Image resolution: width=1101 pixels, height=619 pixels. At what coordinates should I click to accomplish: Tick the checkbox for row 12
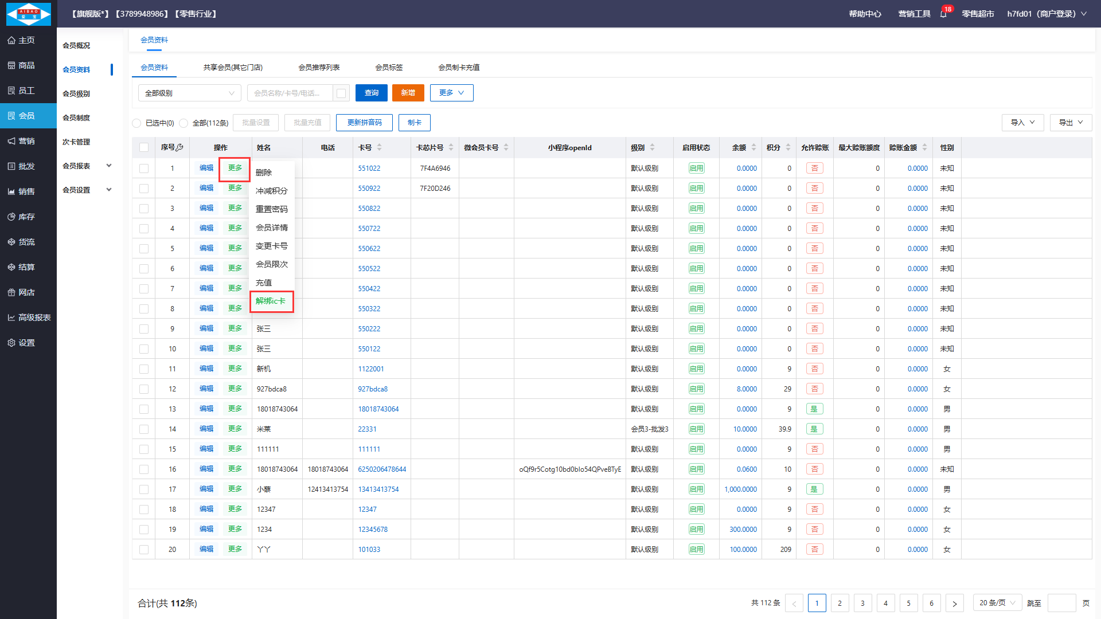point(144,389)
